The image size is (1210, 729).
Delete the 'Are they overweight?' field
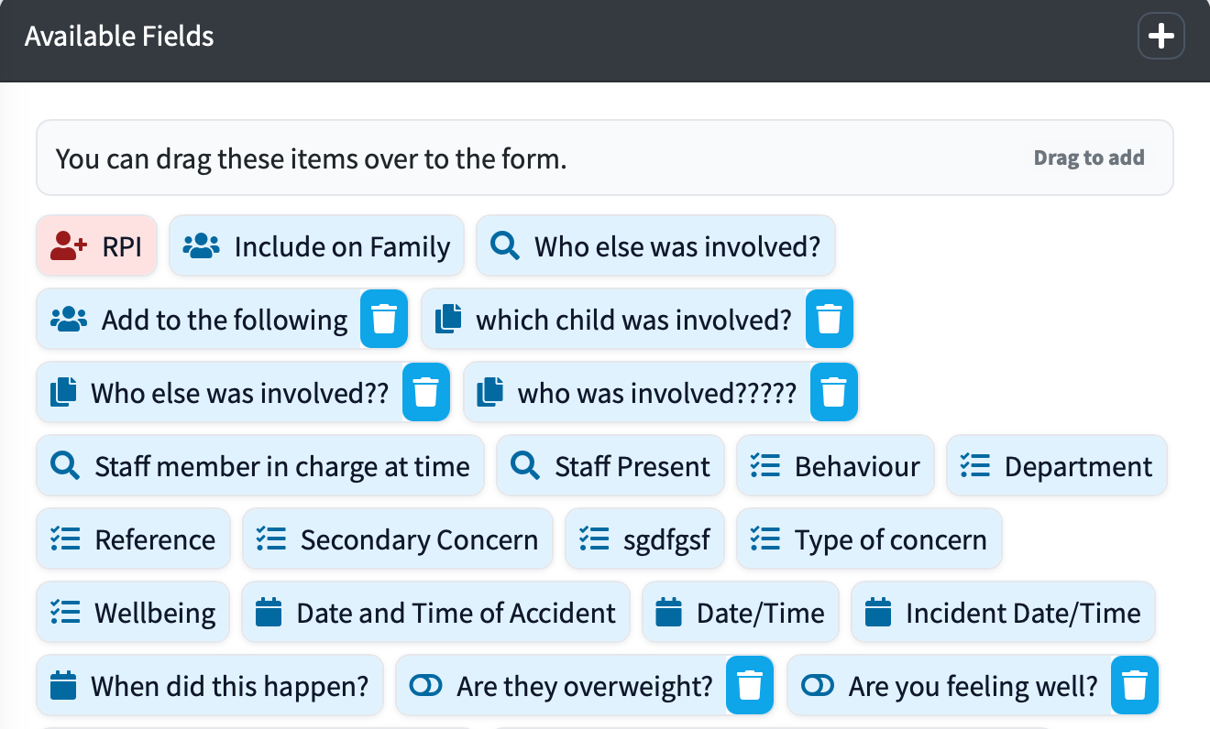click(751, 686)
